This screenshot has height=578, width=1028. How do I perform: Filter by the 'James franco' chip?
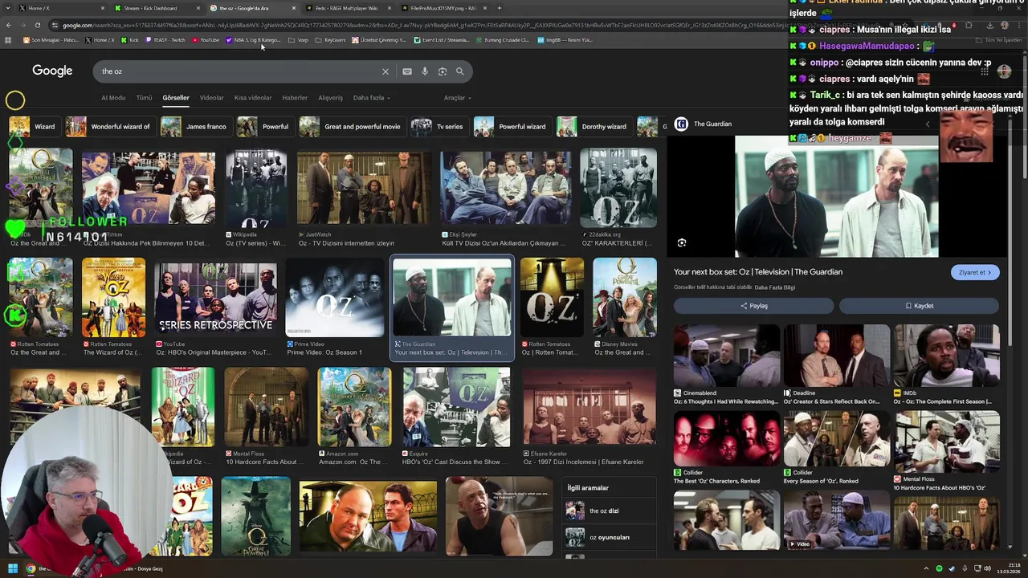pyautogui.click(x=197, y=127)
